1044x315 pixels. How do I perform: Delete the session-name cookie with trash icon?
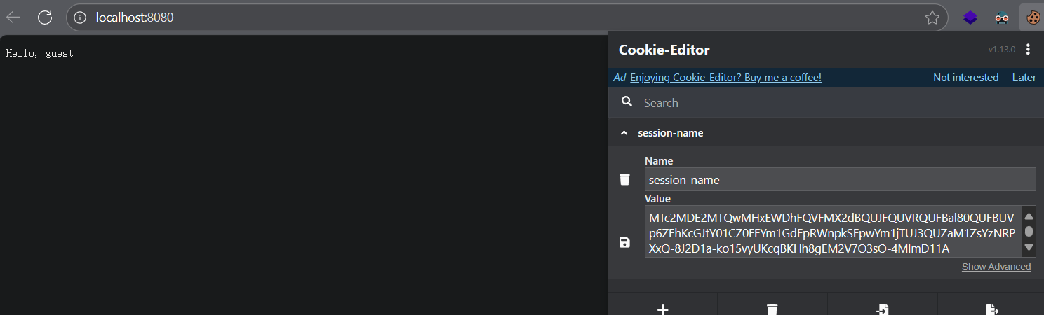pyautogui.click(x=624, y=180)
